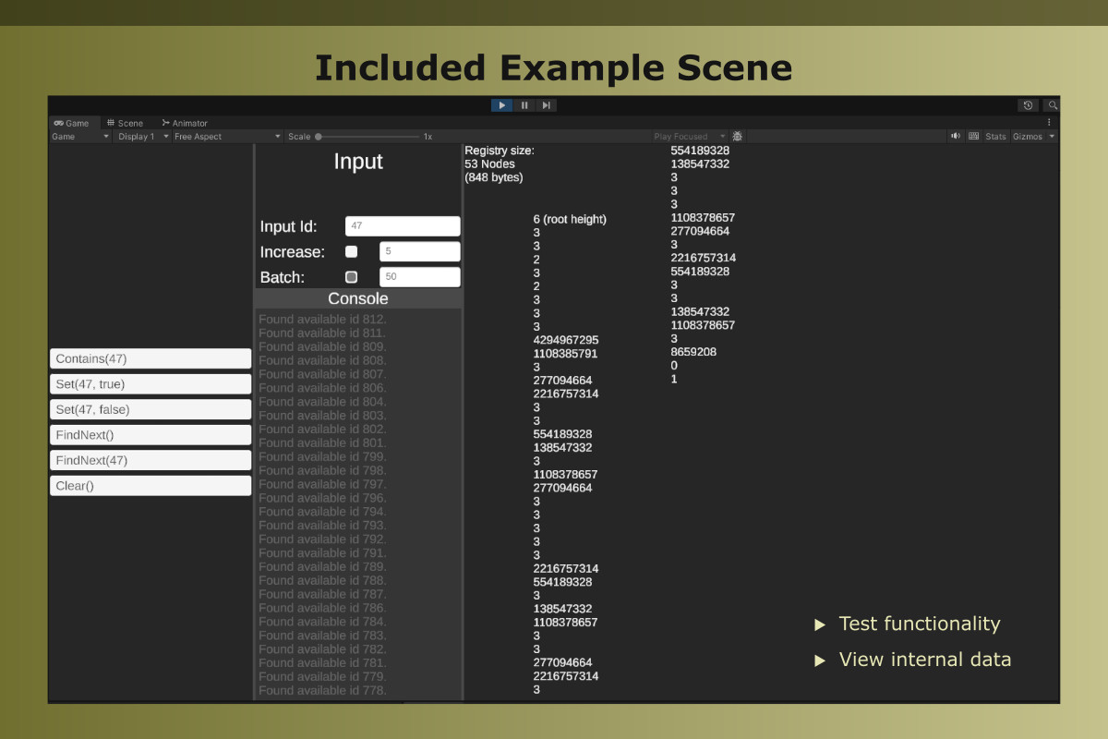Click the Pause button in the toolbar
Viewport: 1108px width, 739px height.
524,105
